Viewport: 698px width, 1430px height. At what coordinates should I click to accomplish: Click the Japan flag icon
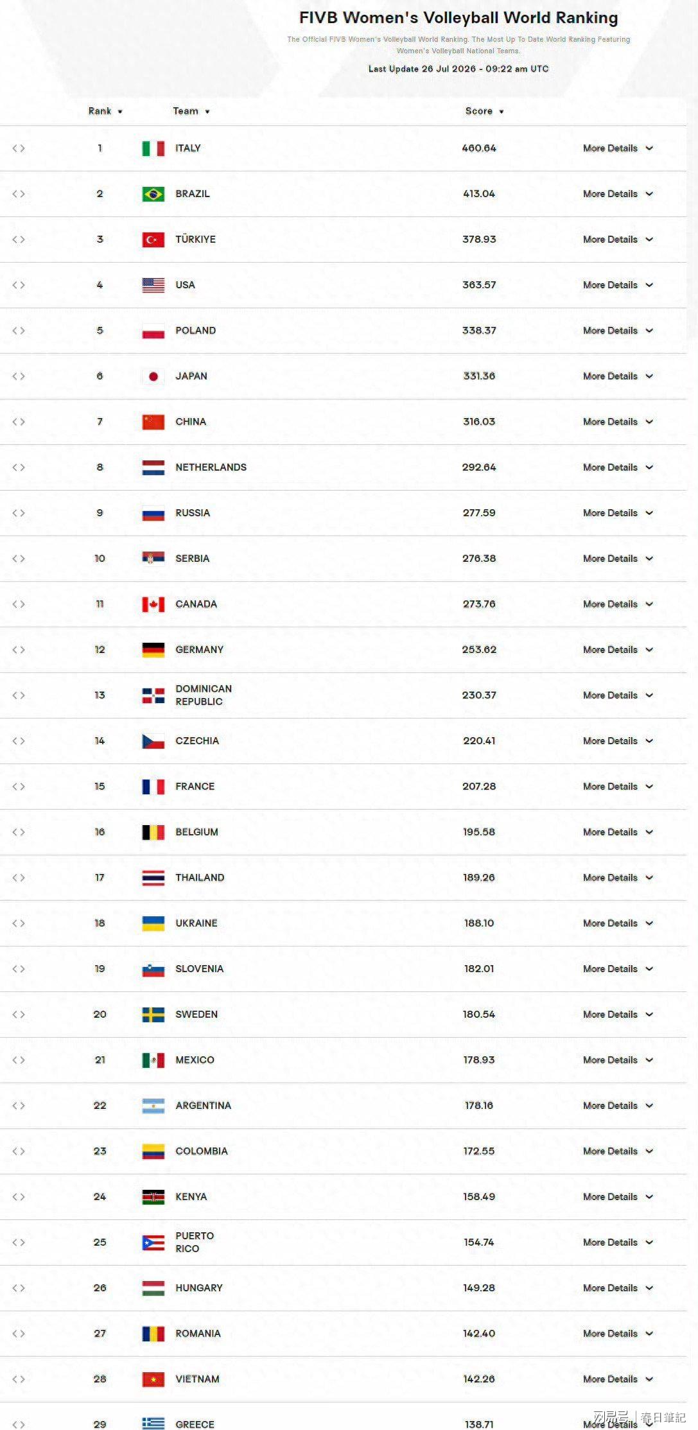click(x=153, y=376)
